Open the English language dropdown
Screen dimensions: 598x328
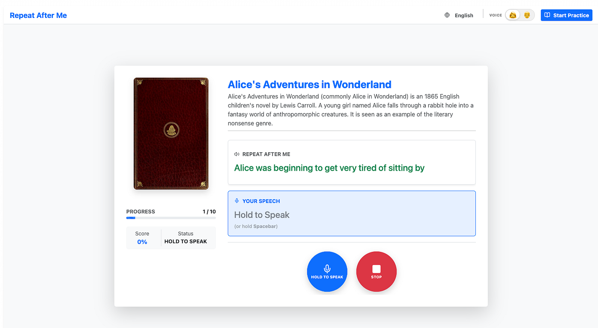[464, 15]
